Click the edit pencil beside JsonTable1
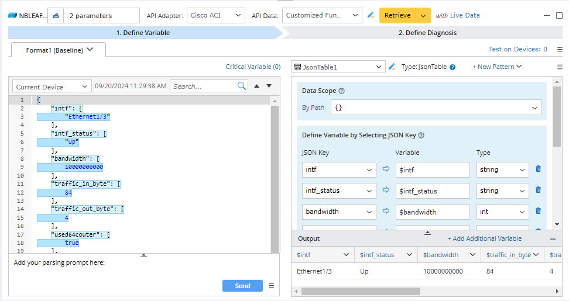The height and width of the screenshot is (301, 569). click(x=392, y=67)
